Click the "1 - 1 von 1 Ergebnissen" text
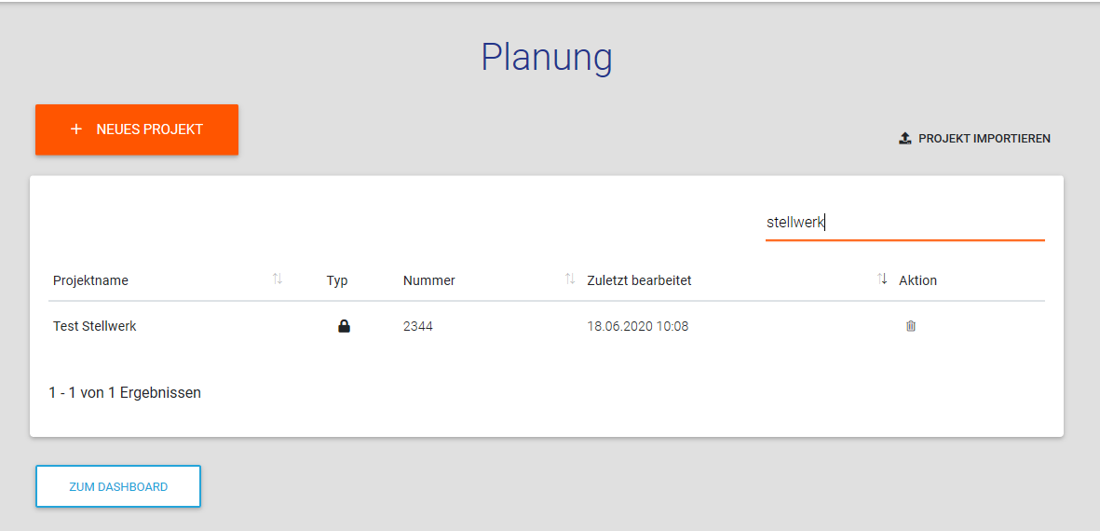Screen dimensions: 1100x531 click(125, 392)
